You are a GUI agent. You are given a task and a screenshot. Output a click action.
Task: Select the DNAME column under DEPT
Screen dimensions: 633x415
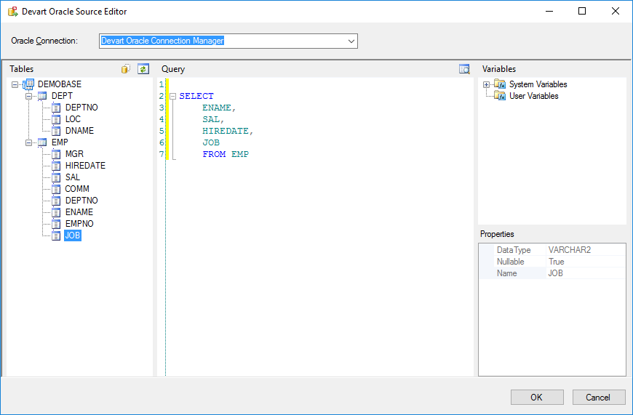point(79,131)
